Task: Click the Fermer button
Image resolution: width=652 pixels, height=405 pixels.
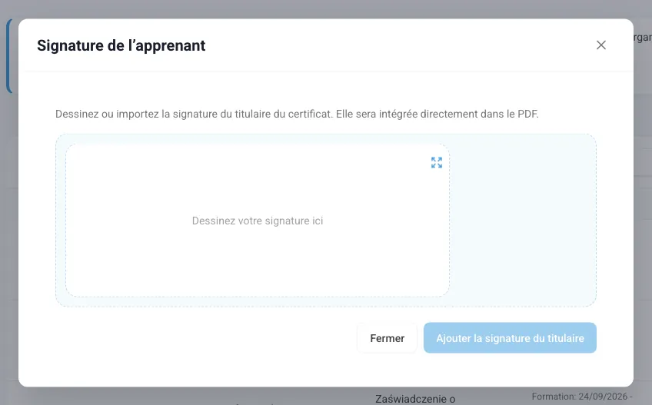Action: pos(388,338)
